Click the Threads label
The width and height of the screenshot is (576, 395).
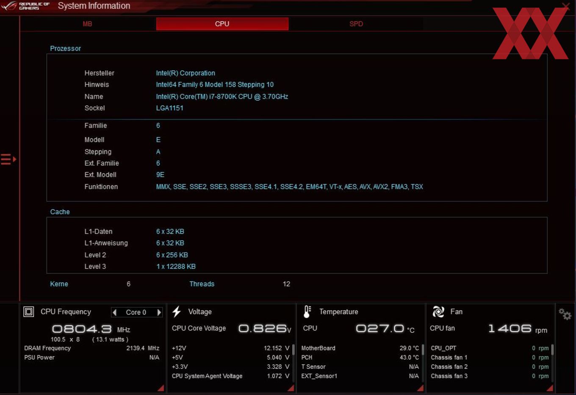202,284
